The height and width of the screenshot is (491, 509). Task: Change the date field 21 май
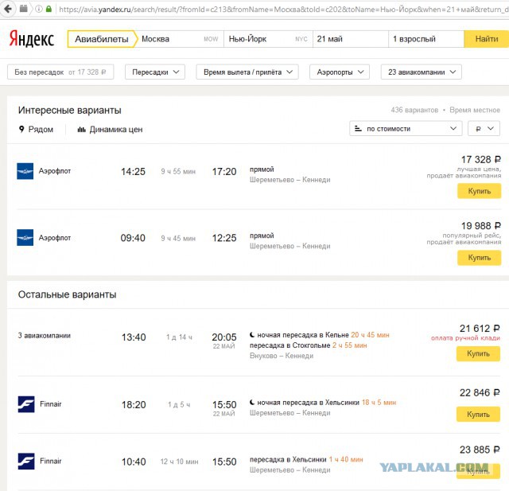pyautogui.click(x=351, y=39)
